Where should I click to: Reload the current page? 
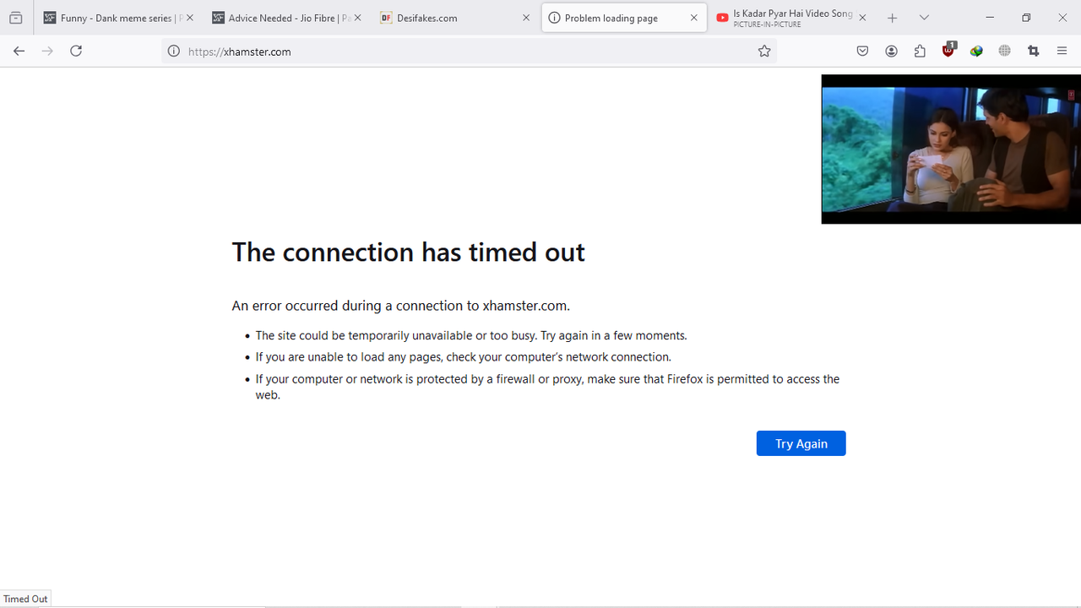(x=75, y=51)
